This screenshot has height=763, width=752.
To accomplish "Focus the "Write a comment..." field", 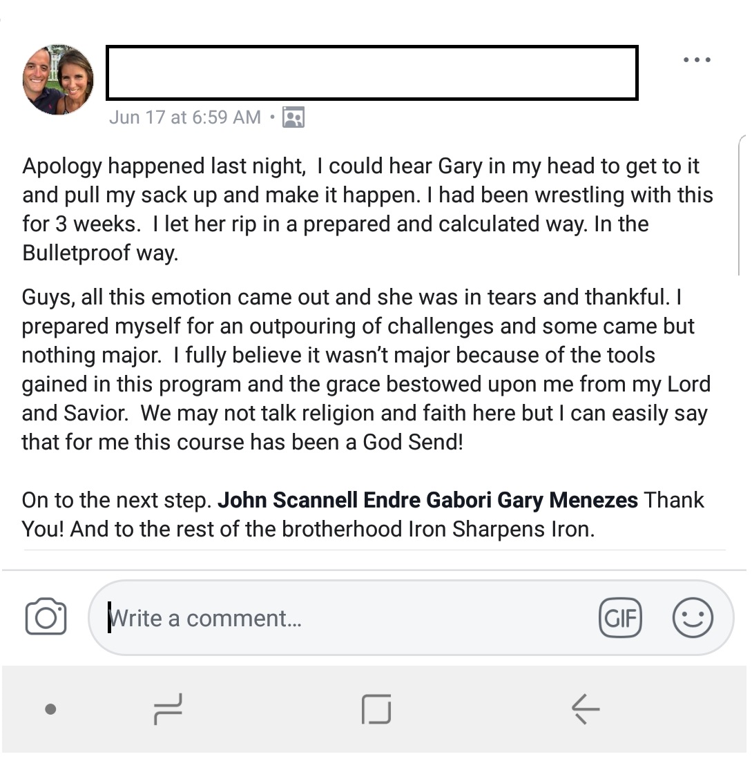I will 345,617.
